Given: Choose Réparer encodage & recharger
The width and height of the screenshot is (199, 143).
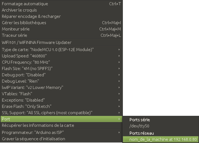Looking at the screenshot, I should pyautogui.click(x=31, y=16).
